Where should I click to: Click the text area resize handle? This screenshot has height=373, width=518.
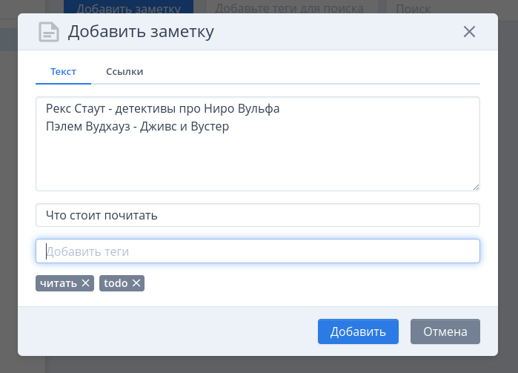[476, 187]
